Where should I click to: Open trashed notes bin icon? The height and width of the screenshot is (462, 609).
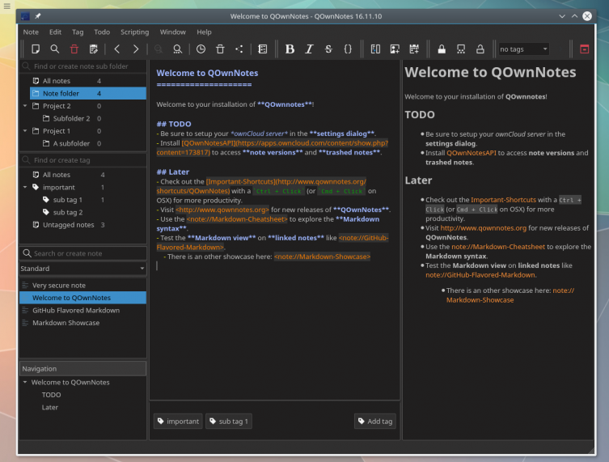(220, 49)
